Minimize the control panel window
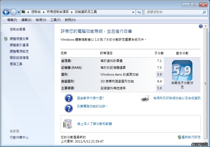The width and height of the screenshot is (210, 147). coord(186,5)
